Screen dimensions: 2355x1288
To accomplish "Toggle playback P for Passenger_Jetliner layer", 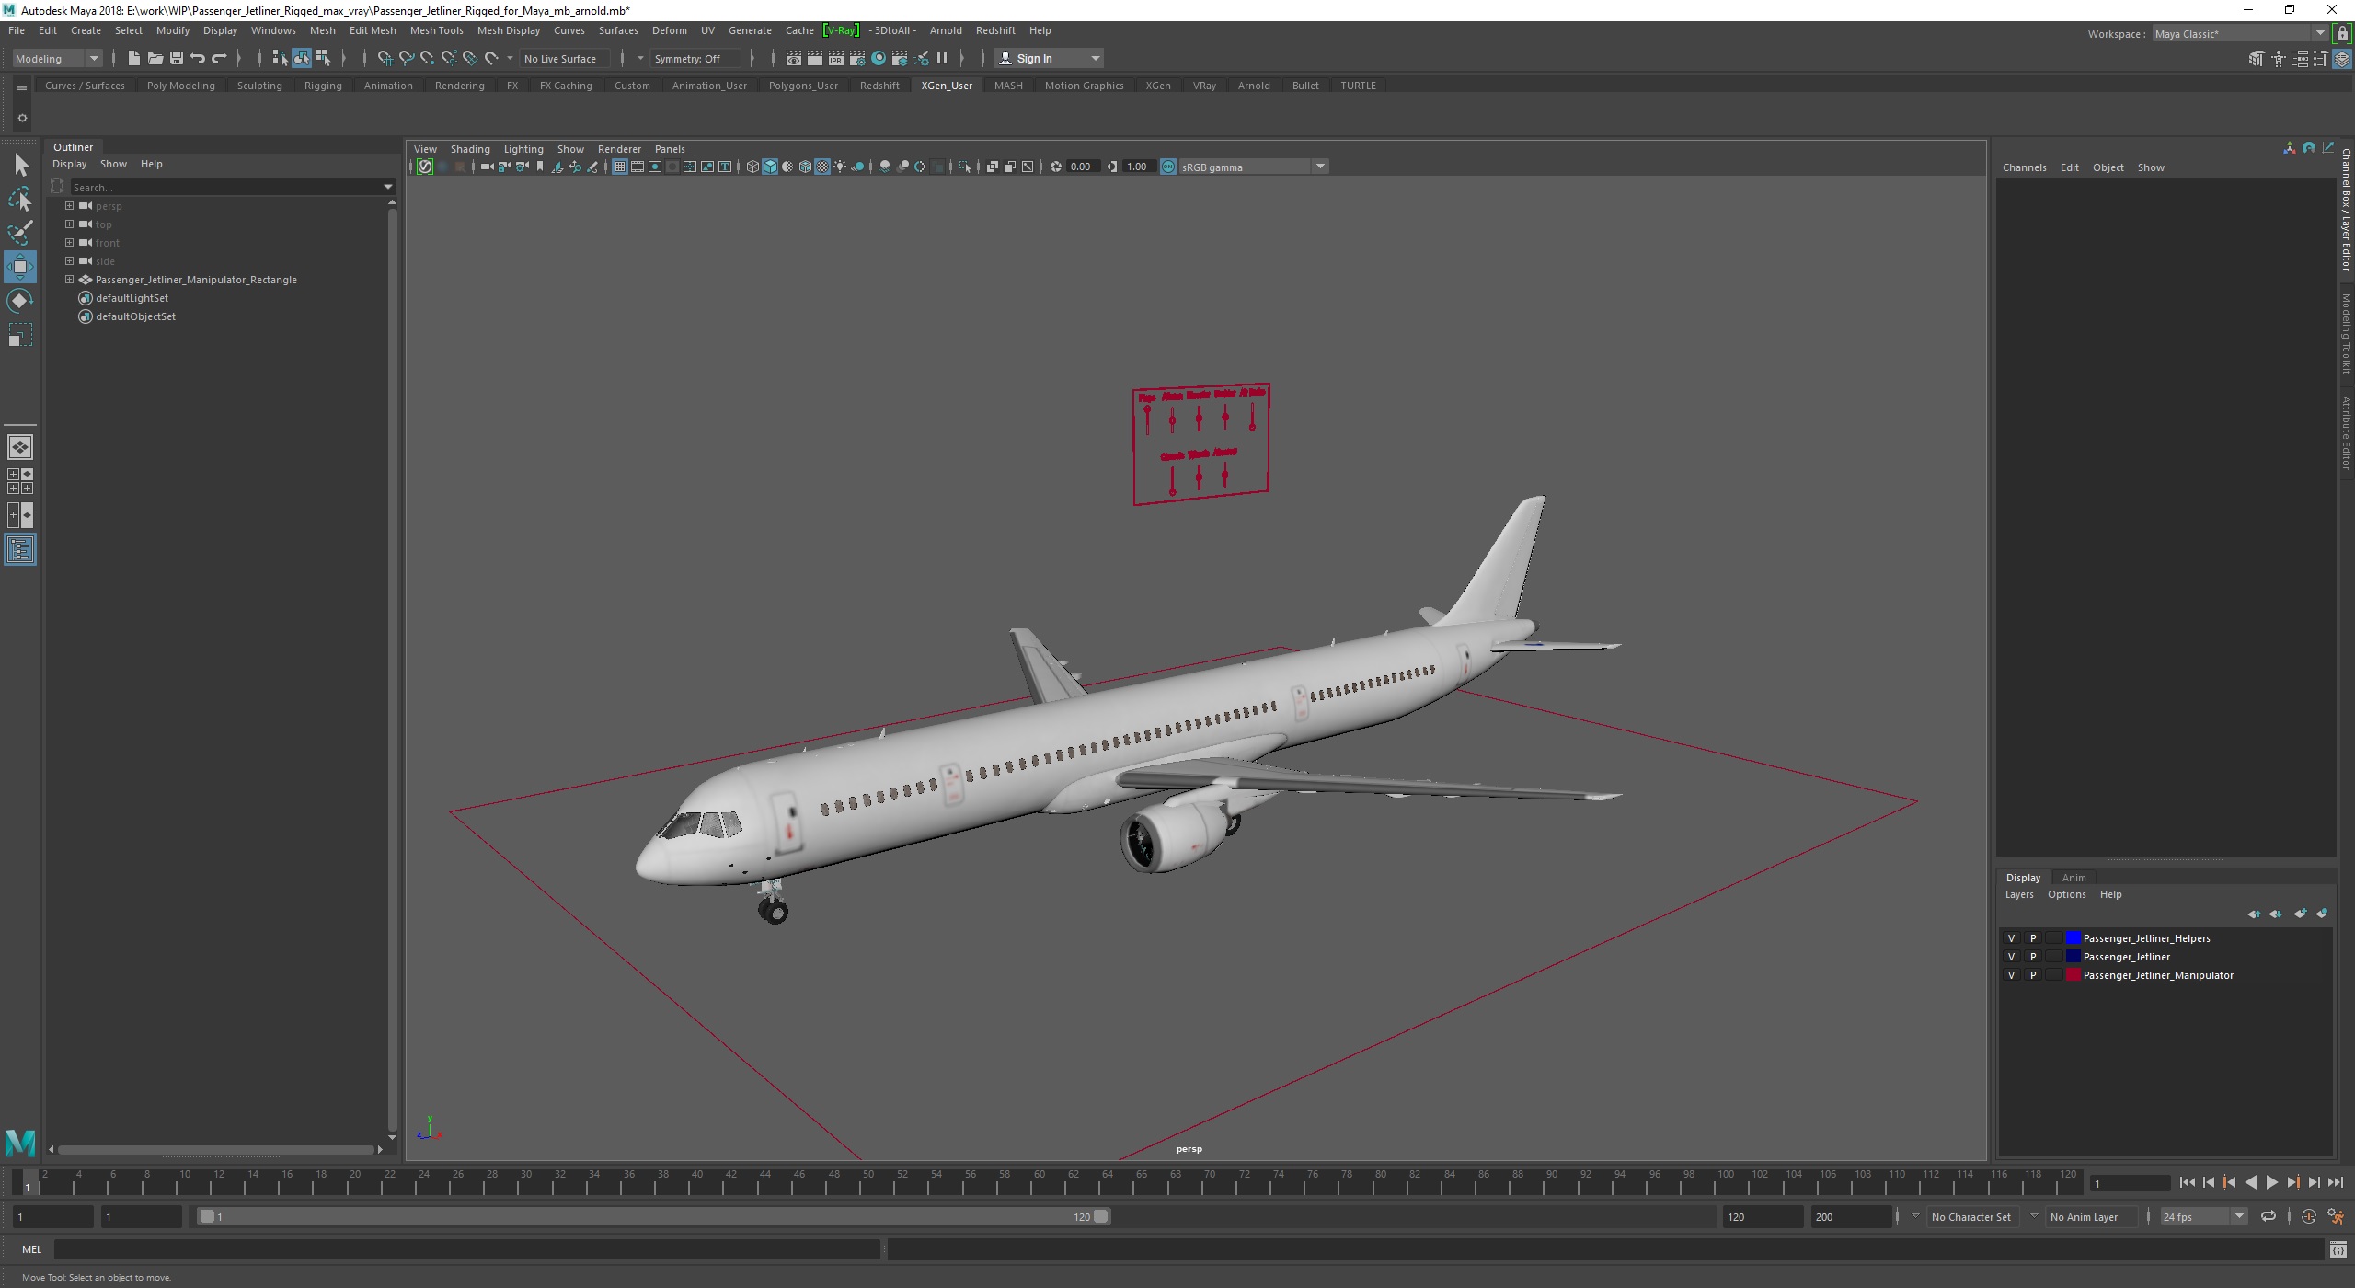I will tap(2033, 957).
